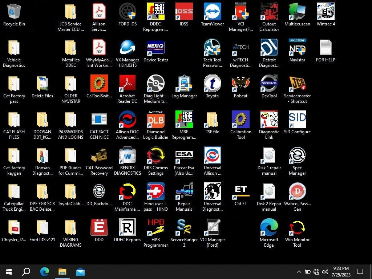This screenshot has height=279, width=372.
Task: Select the Cat ET desktop icon
Action: coord(240,192)
